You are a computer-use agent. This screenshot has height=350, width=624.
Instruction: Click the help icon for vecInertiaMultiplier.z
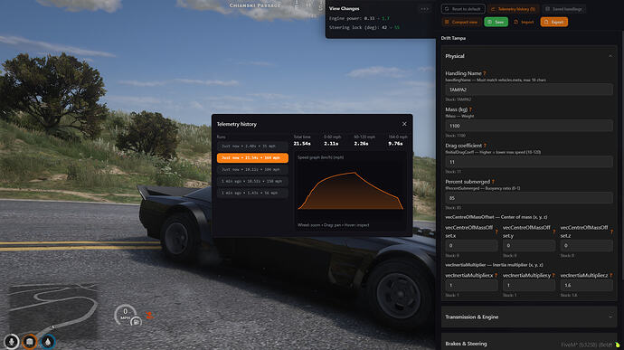tap(611, 275)
